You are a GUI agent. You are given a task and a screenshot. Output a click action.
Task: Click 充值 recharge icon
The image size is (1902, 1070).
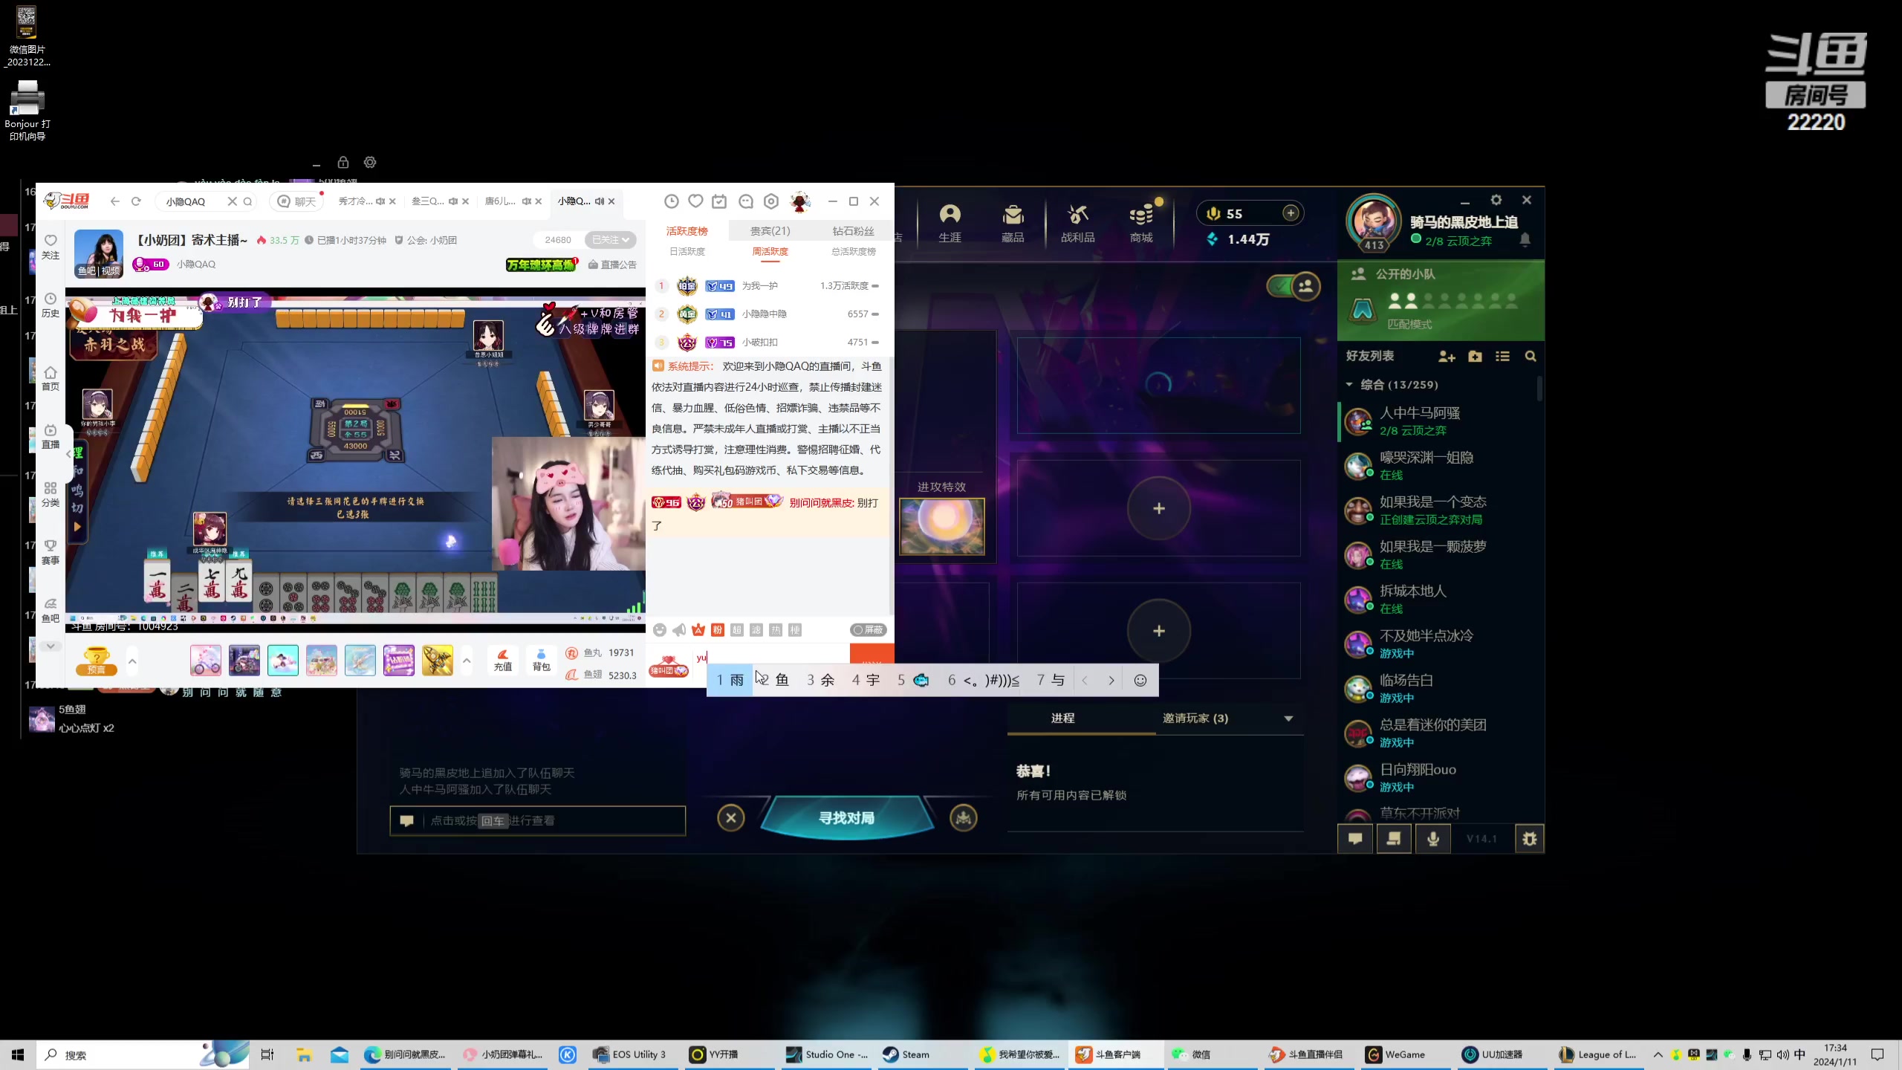coord(503,659)
